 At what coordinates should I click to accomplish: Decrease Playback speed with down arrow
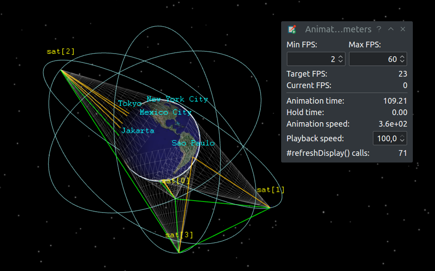[x=402, y=140]
